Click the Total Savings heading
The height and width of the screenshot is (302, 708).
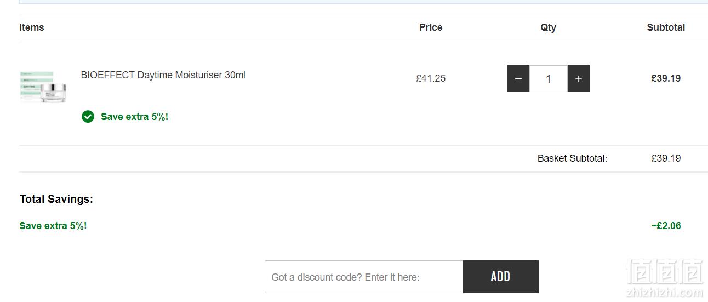56,199
